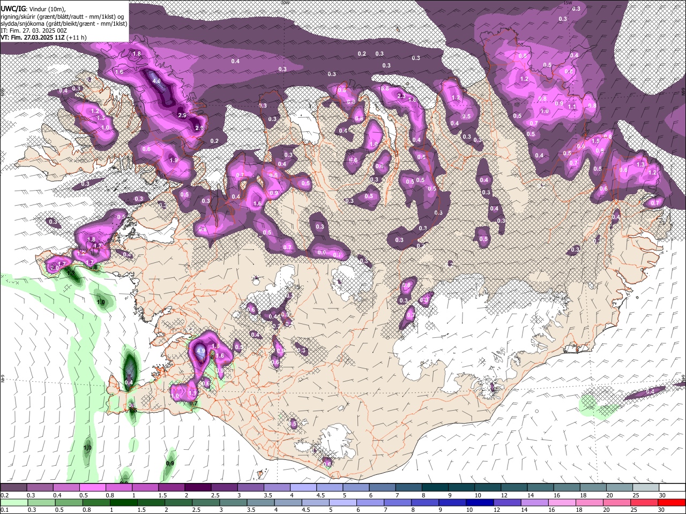Click the '2.3' precipitation value on the map
The width and height of the screenshot is (686, 514).
(402, 96)
